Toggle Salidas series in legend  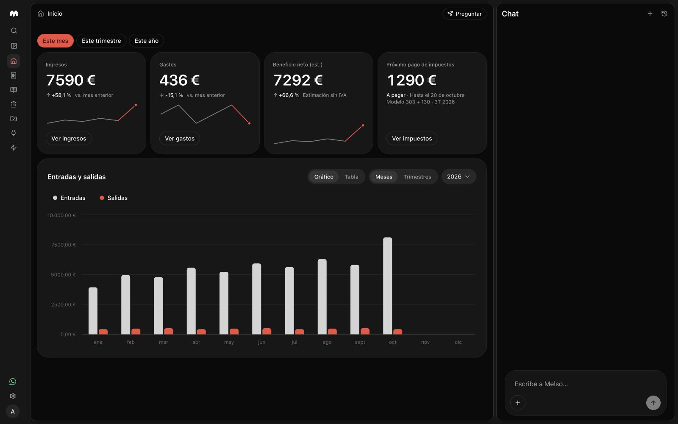[114, 198]
